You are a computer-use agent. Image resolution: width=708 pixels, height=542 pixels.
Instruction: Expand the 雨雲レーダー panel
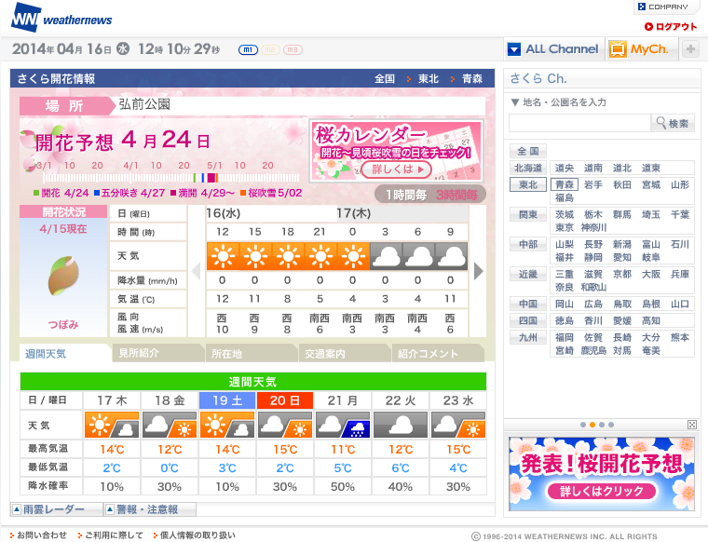pos(57,509)
